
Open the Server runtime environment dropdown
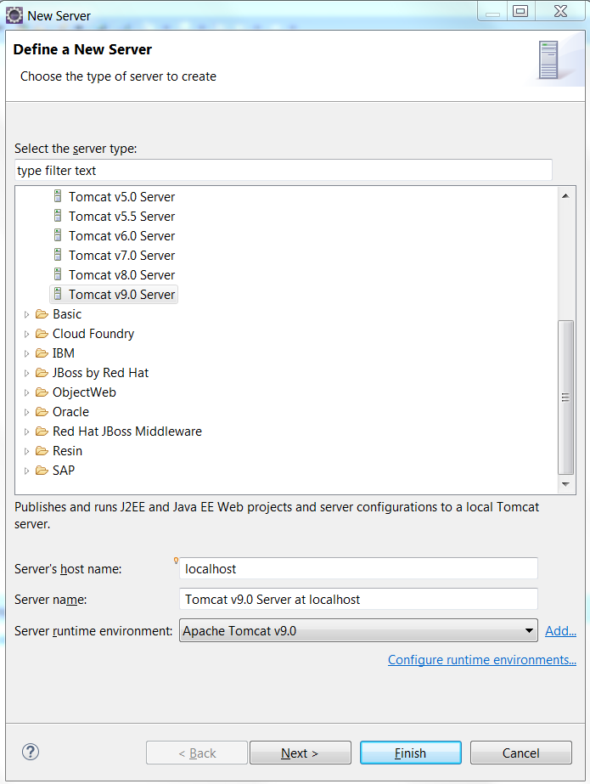point(358,630)
